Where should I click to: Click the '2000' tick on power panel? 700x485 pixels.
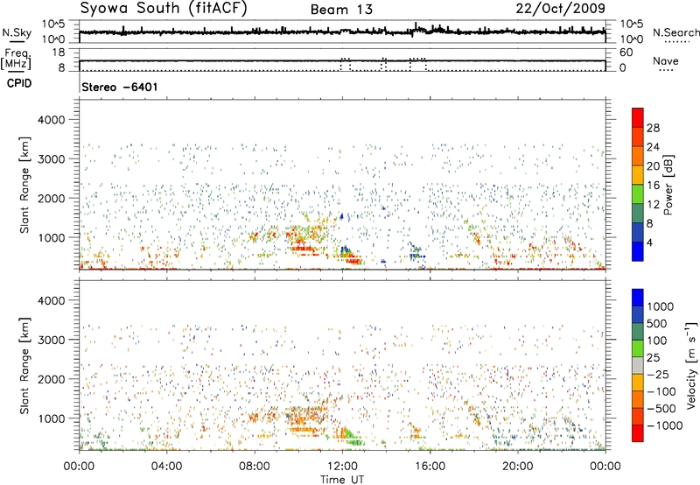tap(52, 198)
